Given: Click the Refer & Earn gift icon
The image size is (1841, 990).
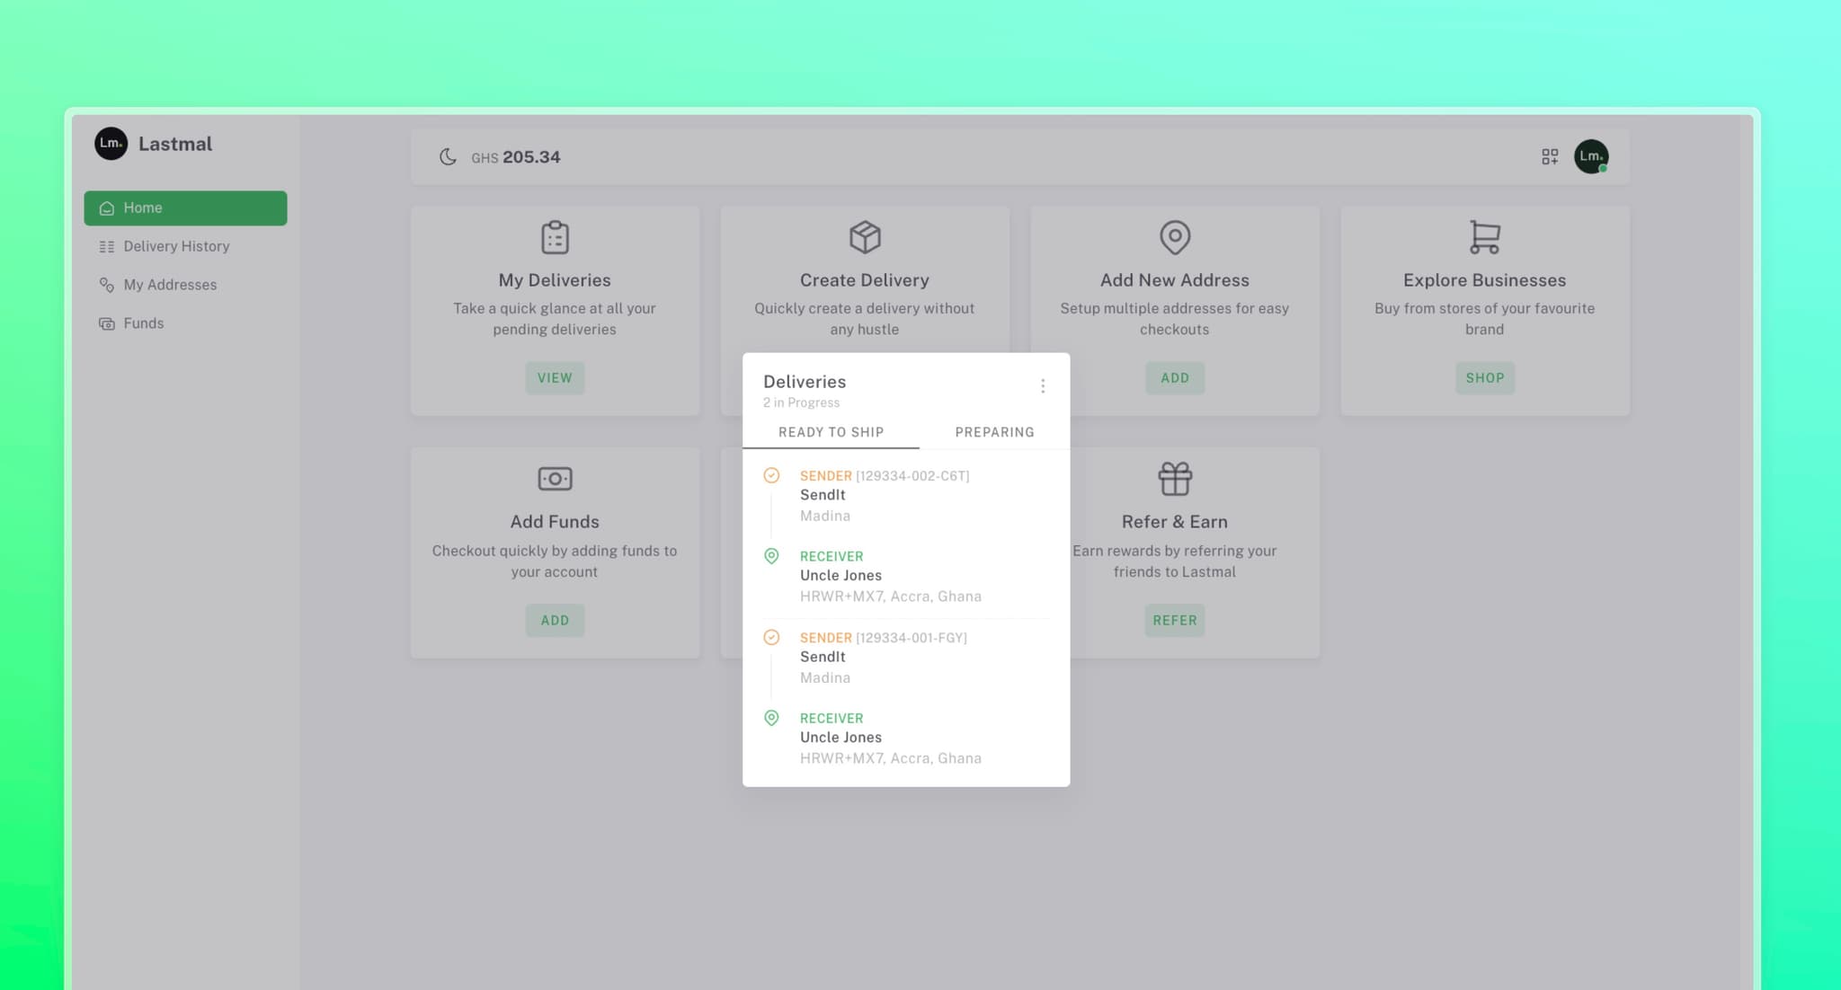Looking at the screenshot, I should [1174, 479].
